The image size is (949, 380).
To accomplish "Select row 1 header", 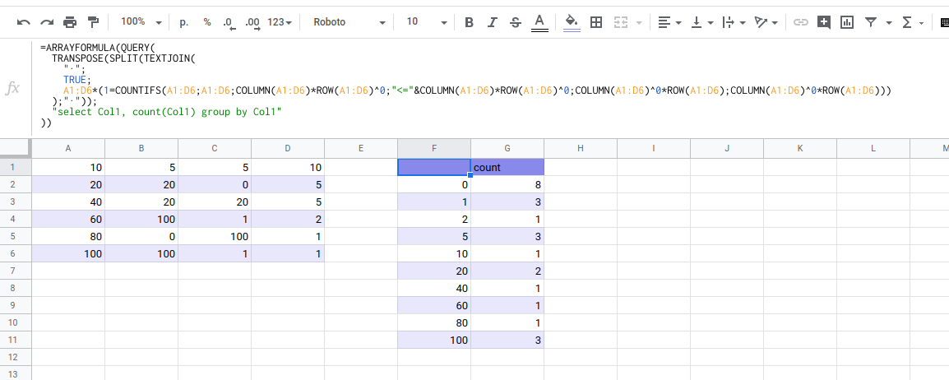I will click(15, 167).
